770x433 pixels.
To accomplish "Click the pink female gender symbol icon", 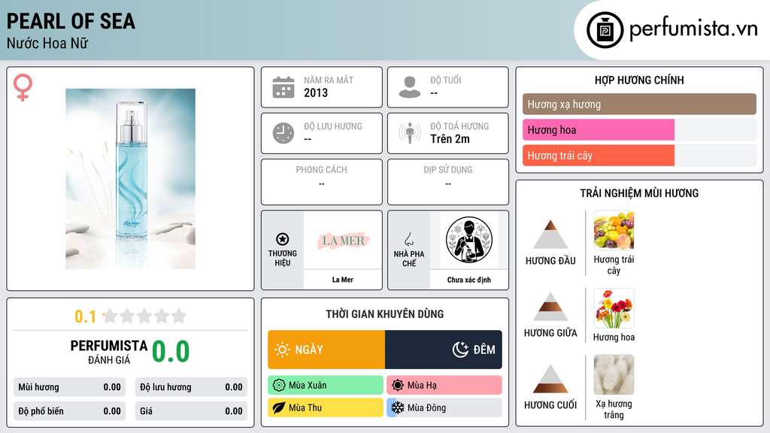I will coord(23,87).
